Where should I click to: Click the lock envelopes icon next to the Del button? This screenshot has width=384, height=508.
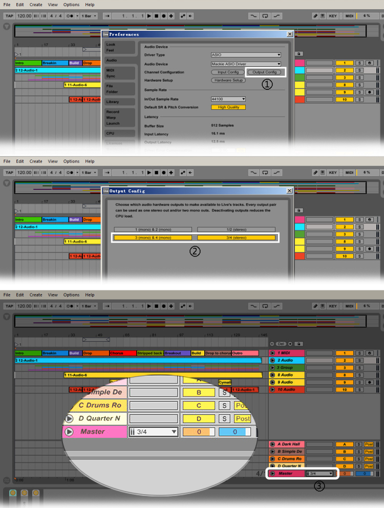[x=298, y=344]
